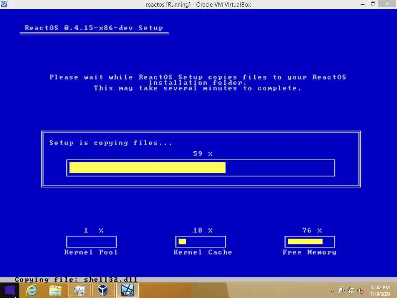This screenshot has width=397, height=298.
Task: Click the Free Memory usage bar
Action: tap(310, 242)
